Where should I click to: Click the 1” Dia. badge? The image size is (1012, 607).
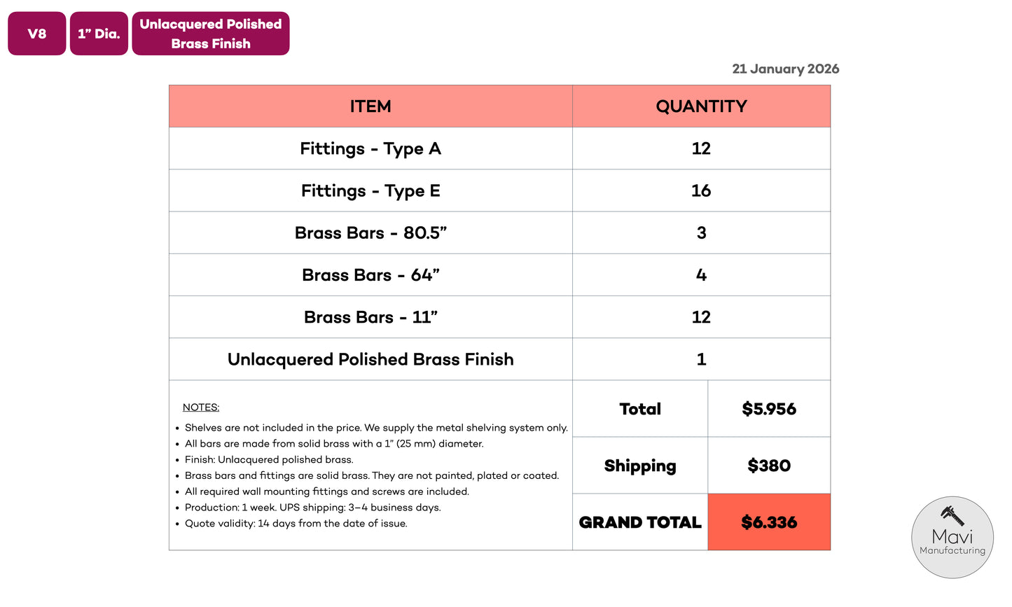[x=99, y=34]
